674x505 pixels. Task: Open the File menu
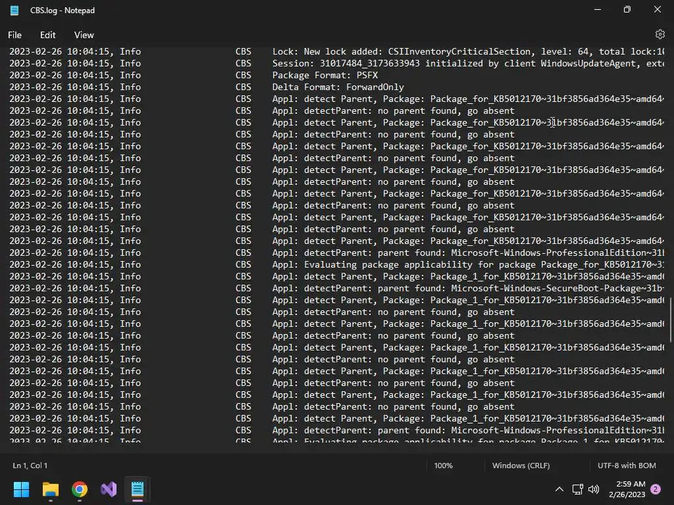click(x=14, y=35)
